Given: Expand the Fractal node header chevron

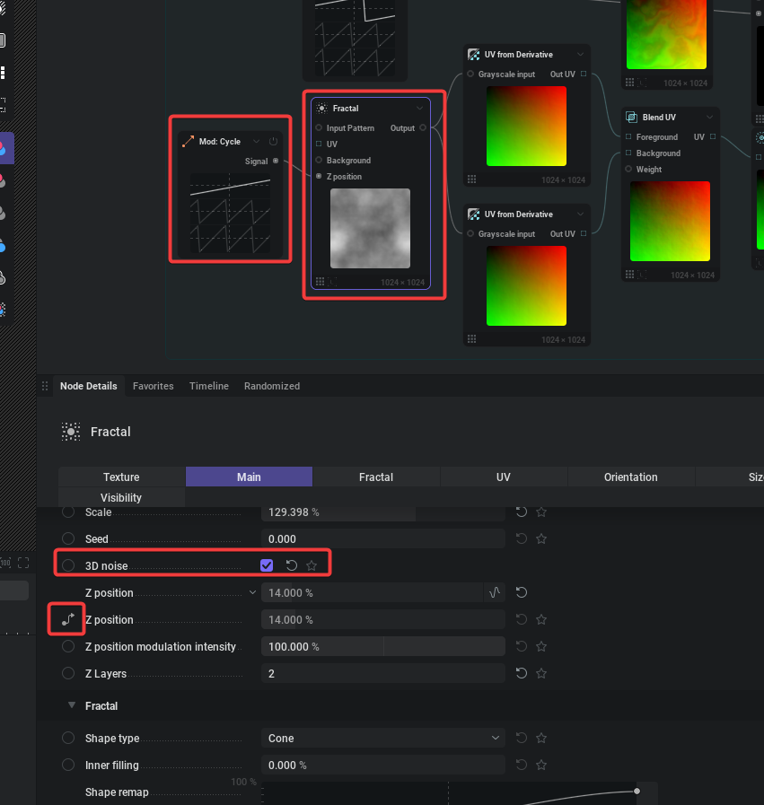Looking at the screenshot, I should (419, 109).
